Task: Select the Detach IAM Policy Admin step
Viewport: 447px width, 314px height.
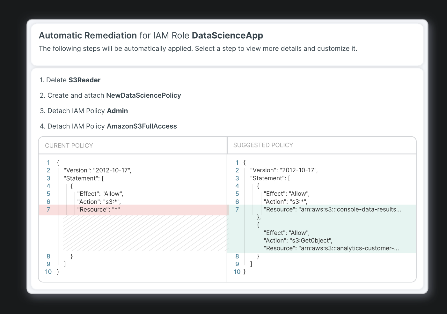Action: coord(84,111)
